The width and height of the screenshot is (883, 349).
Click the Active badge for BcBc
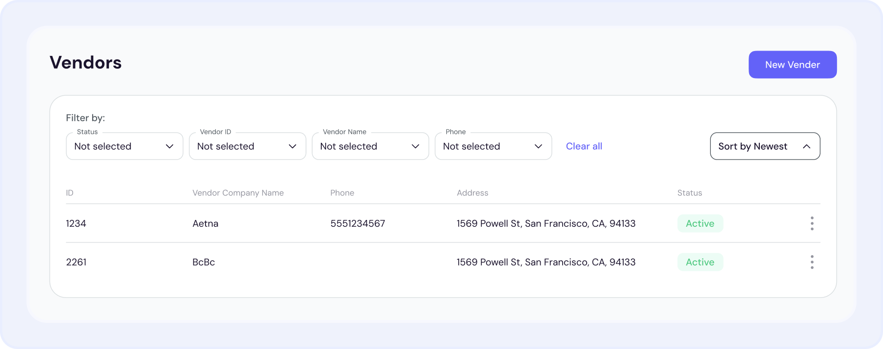point(700,262)
